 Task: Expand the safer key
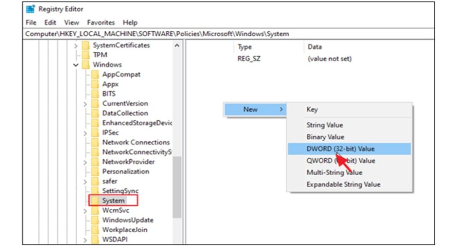[85, 182]
